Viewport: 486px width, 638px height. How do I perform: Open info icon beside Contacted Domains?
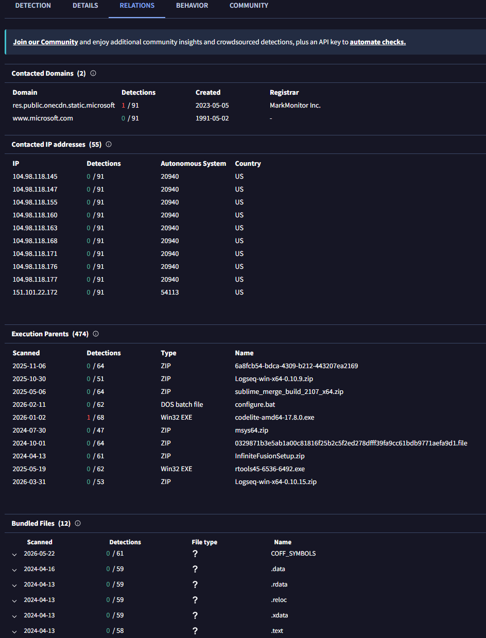(x=93, y=73)
